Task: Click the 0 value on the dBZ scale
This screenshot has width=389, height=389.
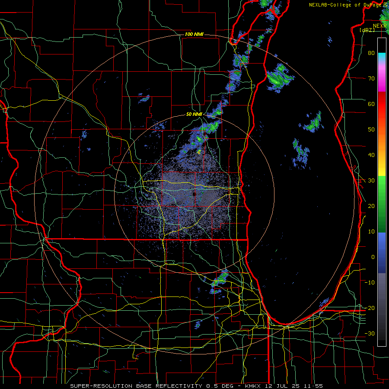Action: tap(373, 257)
